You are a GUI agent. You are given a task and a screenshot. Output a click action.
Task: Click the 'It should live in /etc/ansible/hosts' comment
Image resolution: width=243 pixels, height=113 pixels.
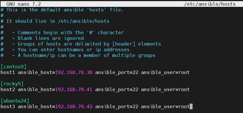coord(55,21)
